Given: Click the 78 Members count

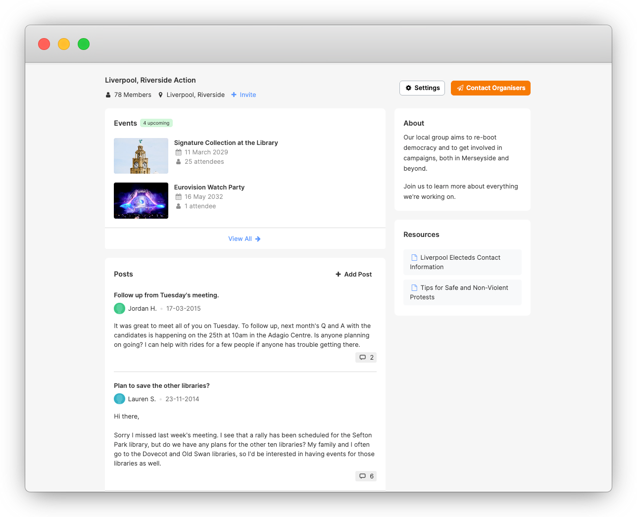Looking at the screenshot, I should coord(132,95).
